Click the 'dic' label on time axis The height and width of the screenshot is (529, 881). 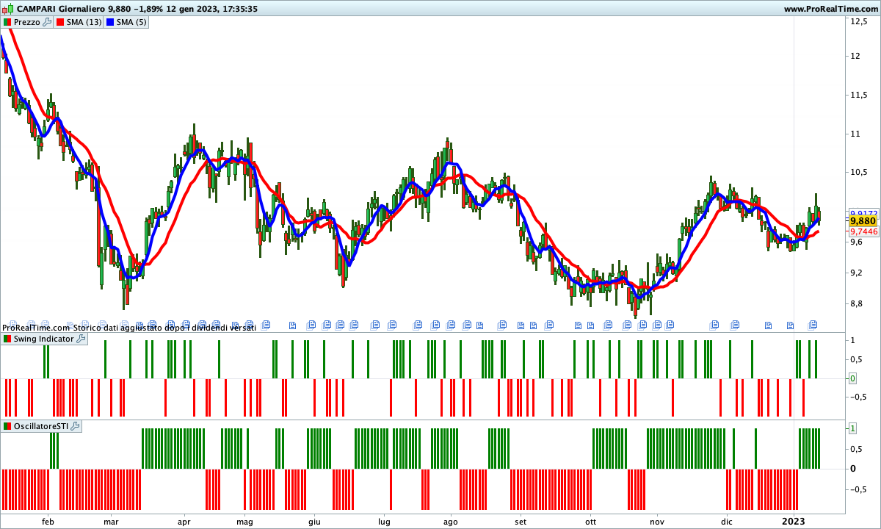pos(727,522)
